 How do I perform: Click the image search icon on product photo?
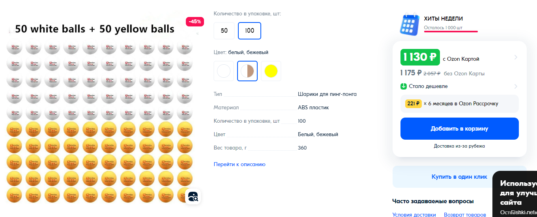(193, 196)
